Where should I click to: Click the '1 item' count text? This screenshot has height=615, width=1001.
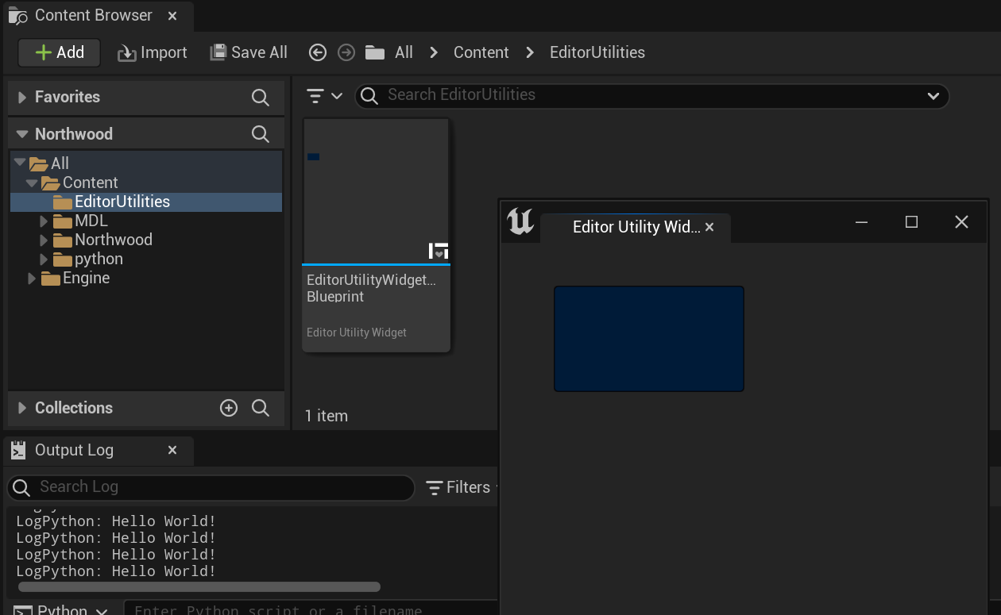pos(327,416)
